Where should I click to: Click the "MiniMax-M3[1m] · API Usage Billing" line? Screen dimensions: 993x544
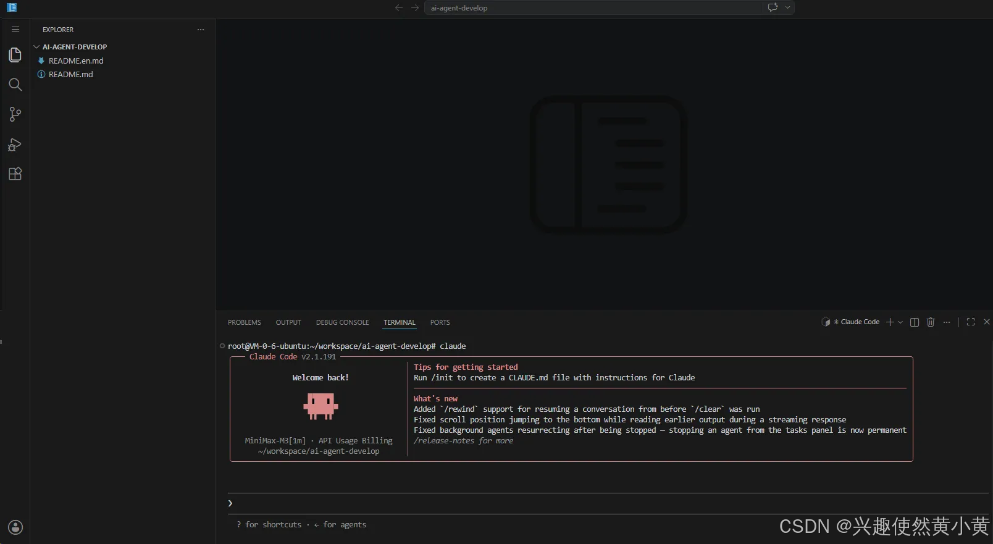[319, 441]
